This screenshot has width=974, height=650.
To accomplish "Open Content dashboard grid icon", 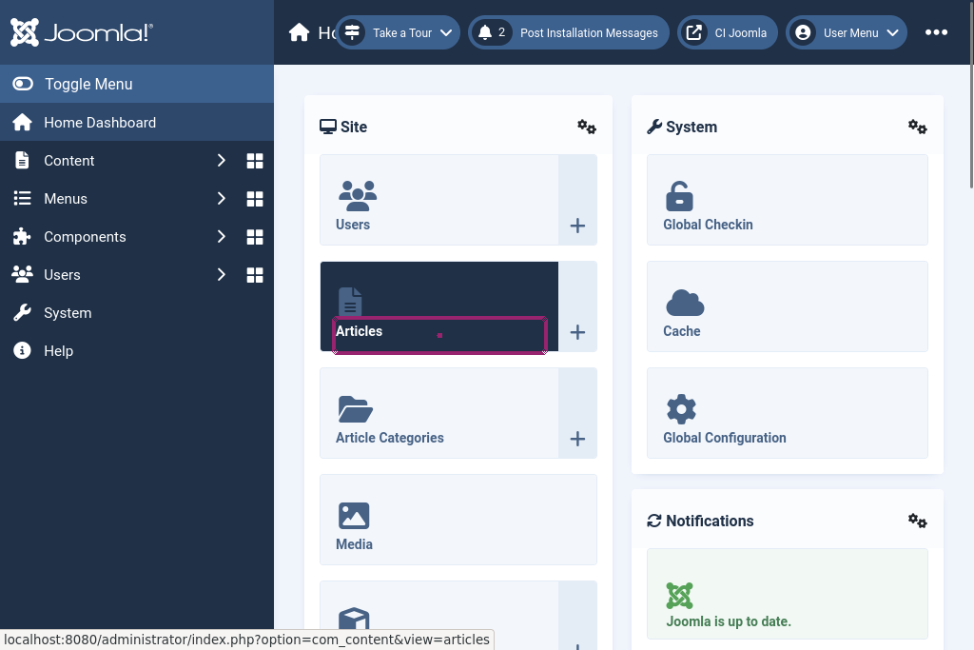I will 255,161.
